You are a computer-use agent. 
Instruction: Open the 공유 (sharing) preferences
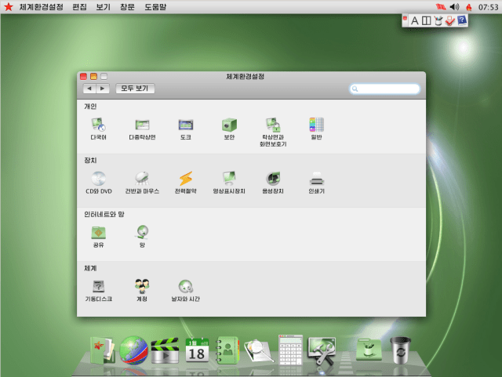click(98, 233)
